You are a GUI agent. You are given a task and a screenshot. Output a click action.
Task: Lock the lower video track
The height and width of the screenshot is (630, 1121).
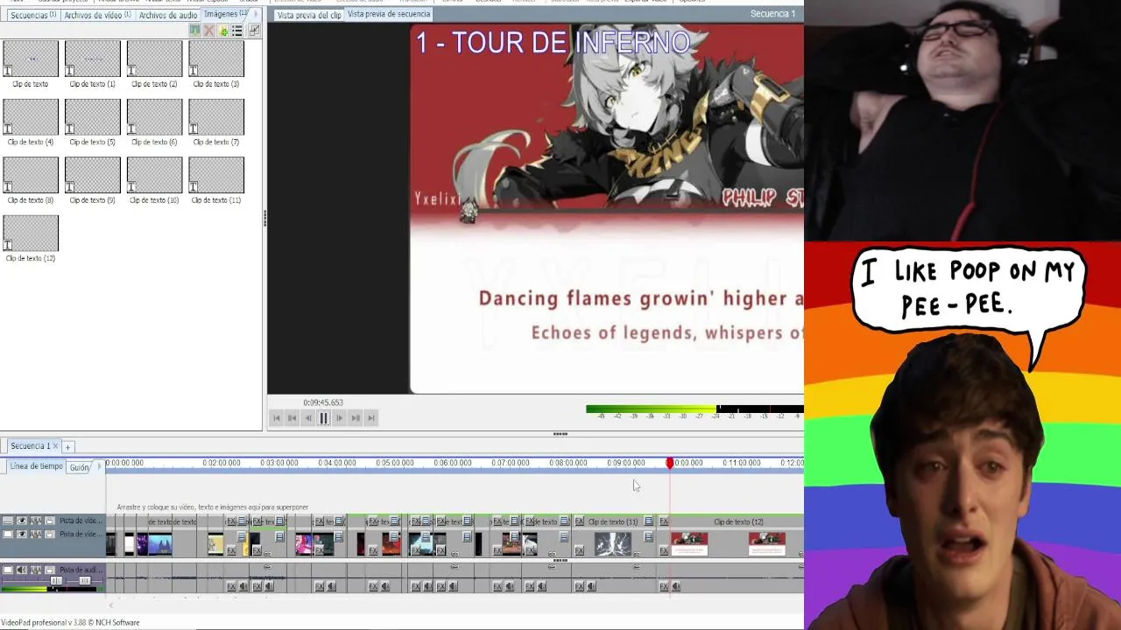click(50, 534)
